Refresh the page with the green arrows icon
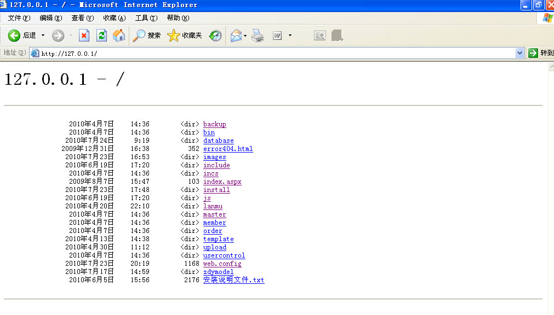This screenshot has width=554, height=315. (101, 36)
